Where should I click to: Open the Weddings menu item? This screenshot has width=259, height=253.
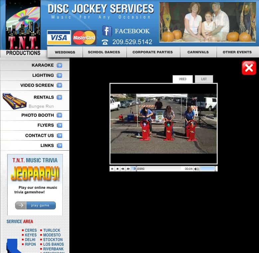(x=65, y=52)
